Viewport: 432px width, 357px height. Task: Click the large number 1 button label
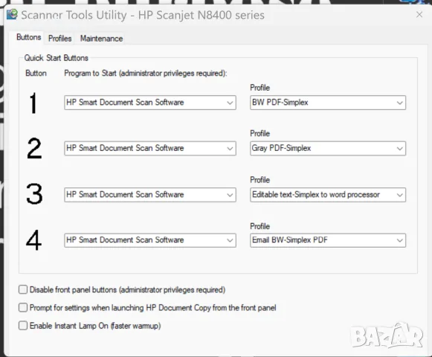(33, 103)
